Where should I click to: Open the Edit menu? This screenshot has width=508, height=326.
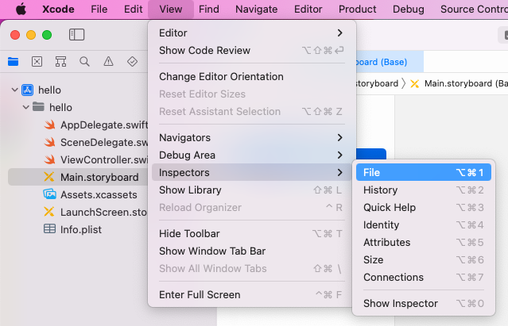click(133, 9)
